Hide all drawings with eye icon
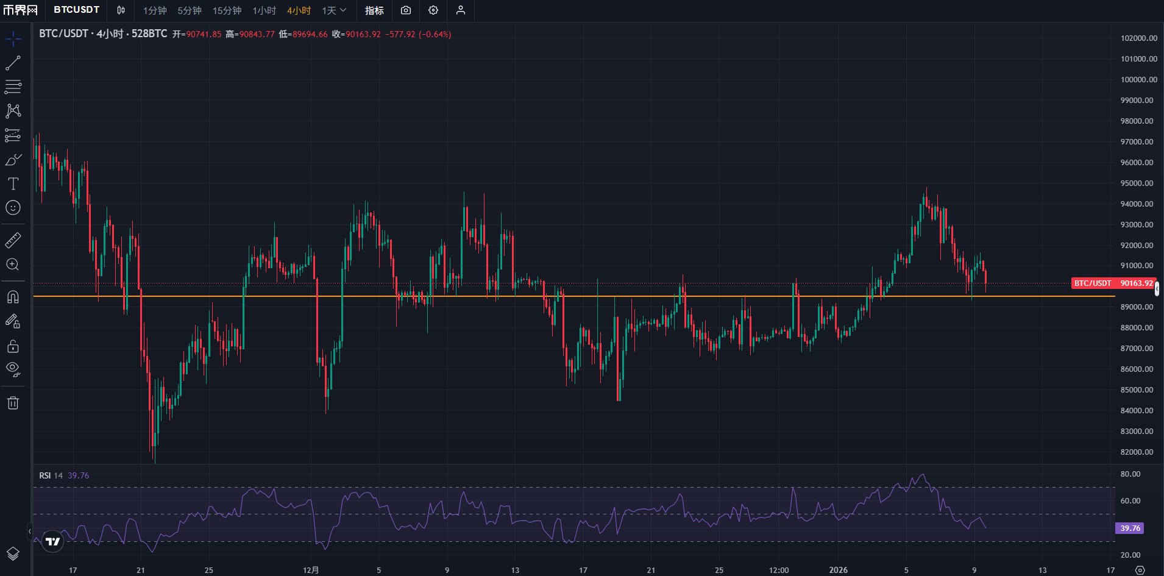This screenshot has width=1164, height=576. 13,369
